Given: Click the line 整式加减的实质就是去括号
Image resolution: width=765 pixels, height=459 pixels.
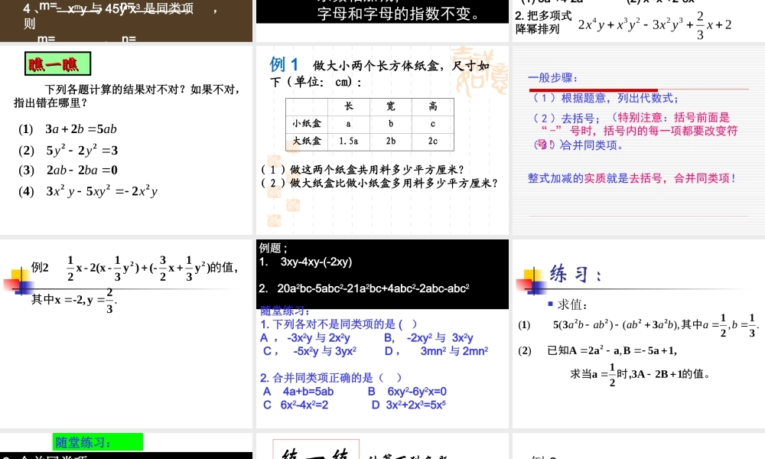Looking at the screenshot, I should point(632,178).
